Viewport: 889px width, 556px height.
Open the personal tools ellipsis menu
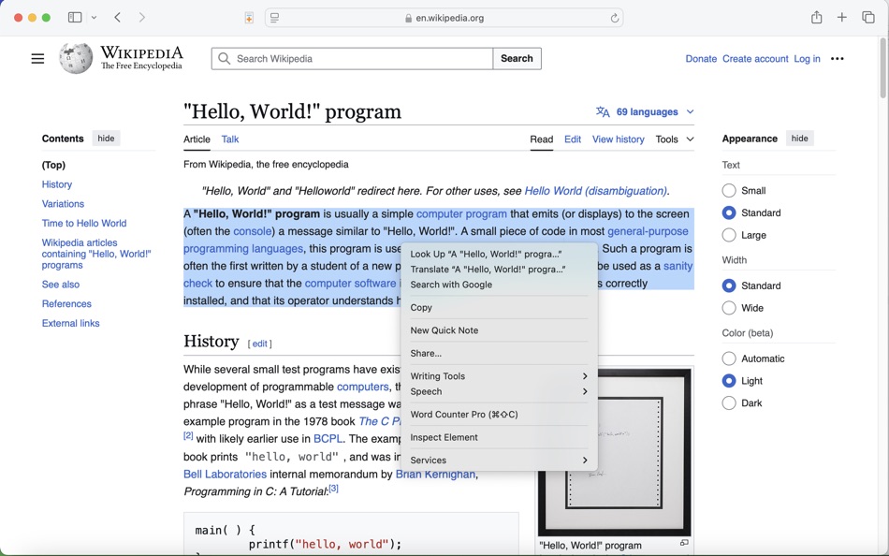[x=837, y=58]
